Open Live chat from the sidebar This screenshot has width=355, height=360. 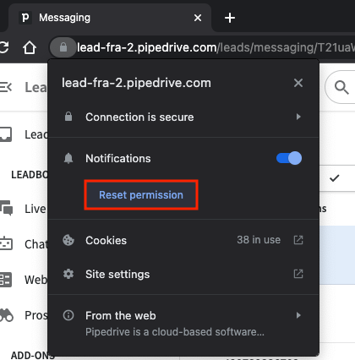pos(23,209)
